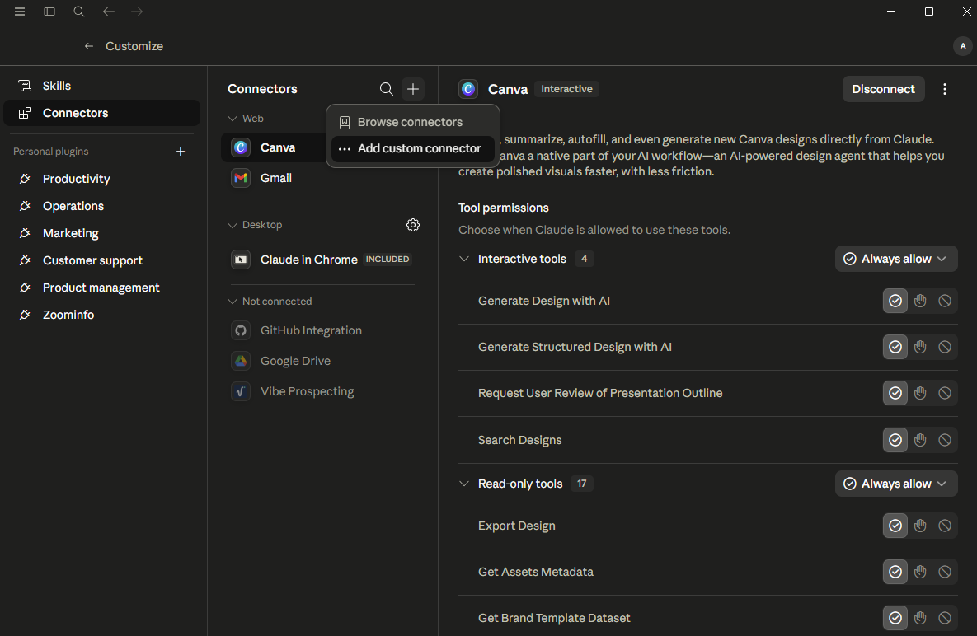Image resolution: width=977 pixels, height=636 pixels.
Task: Set Generate Design with AI to needs approval
Action: click(920, 302)
